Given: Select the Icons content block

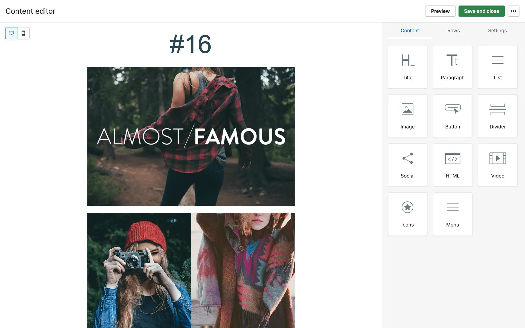Looking at the screenshot, I should click(407, 214).
